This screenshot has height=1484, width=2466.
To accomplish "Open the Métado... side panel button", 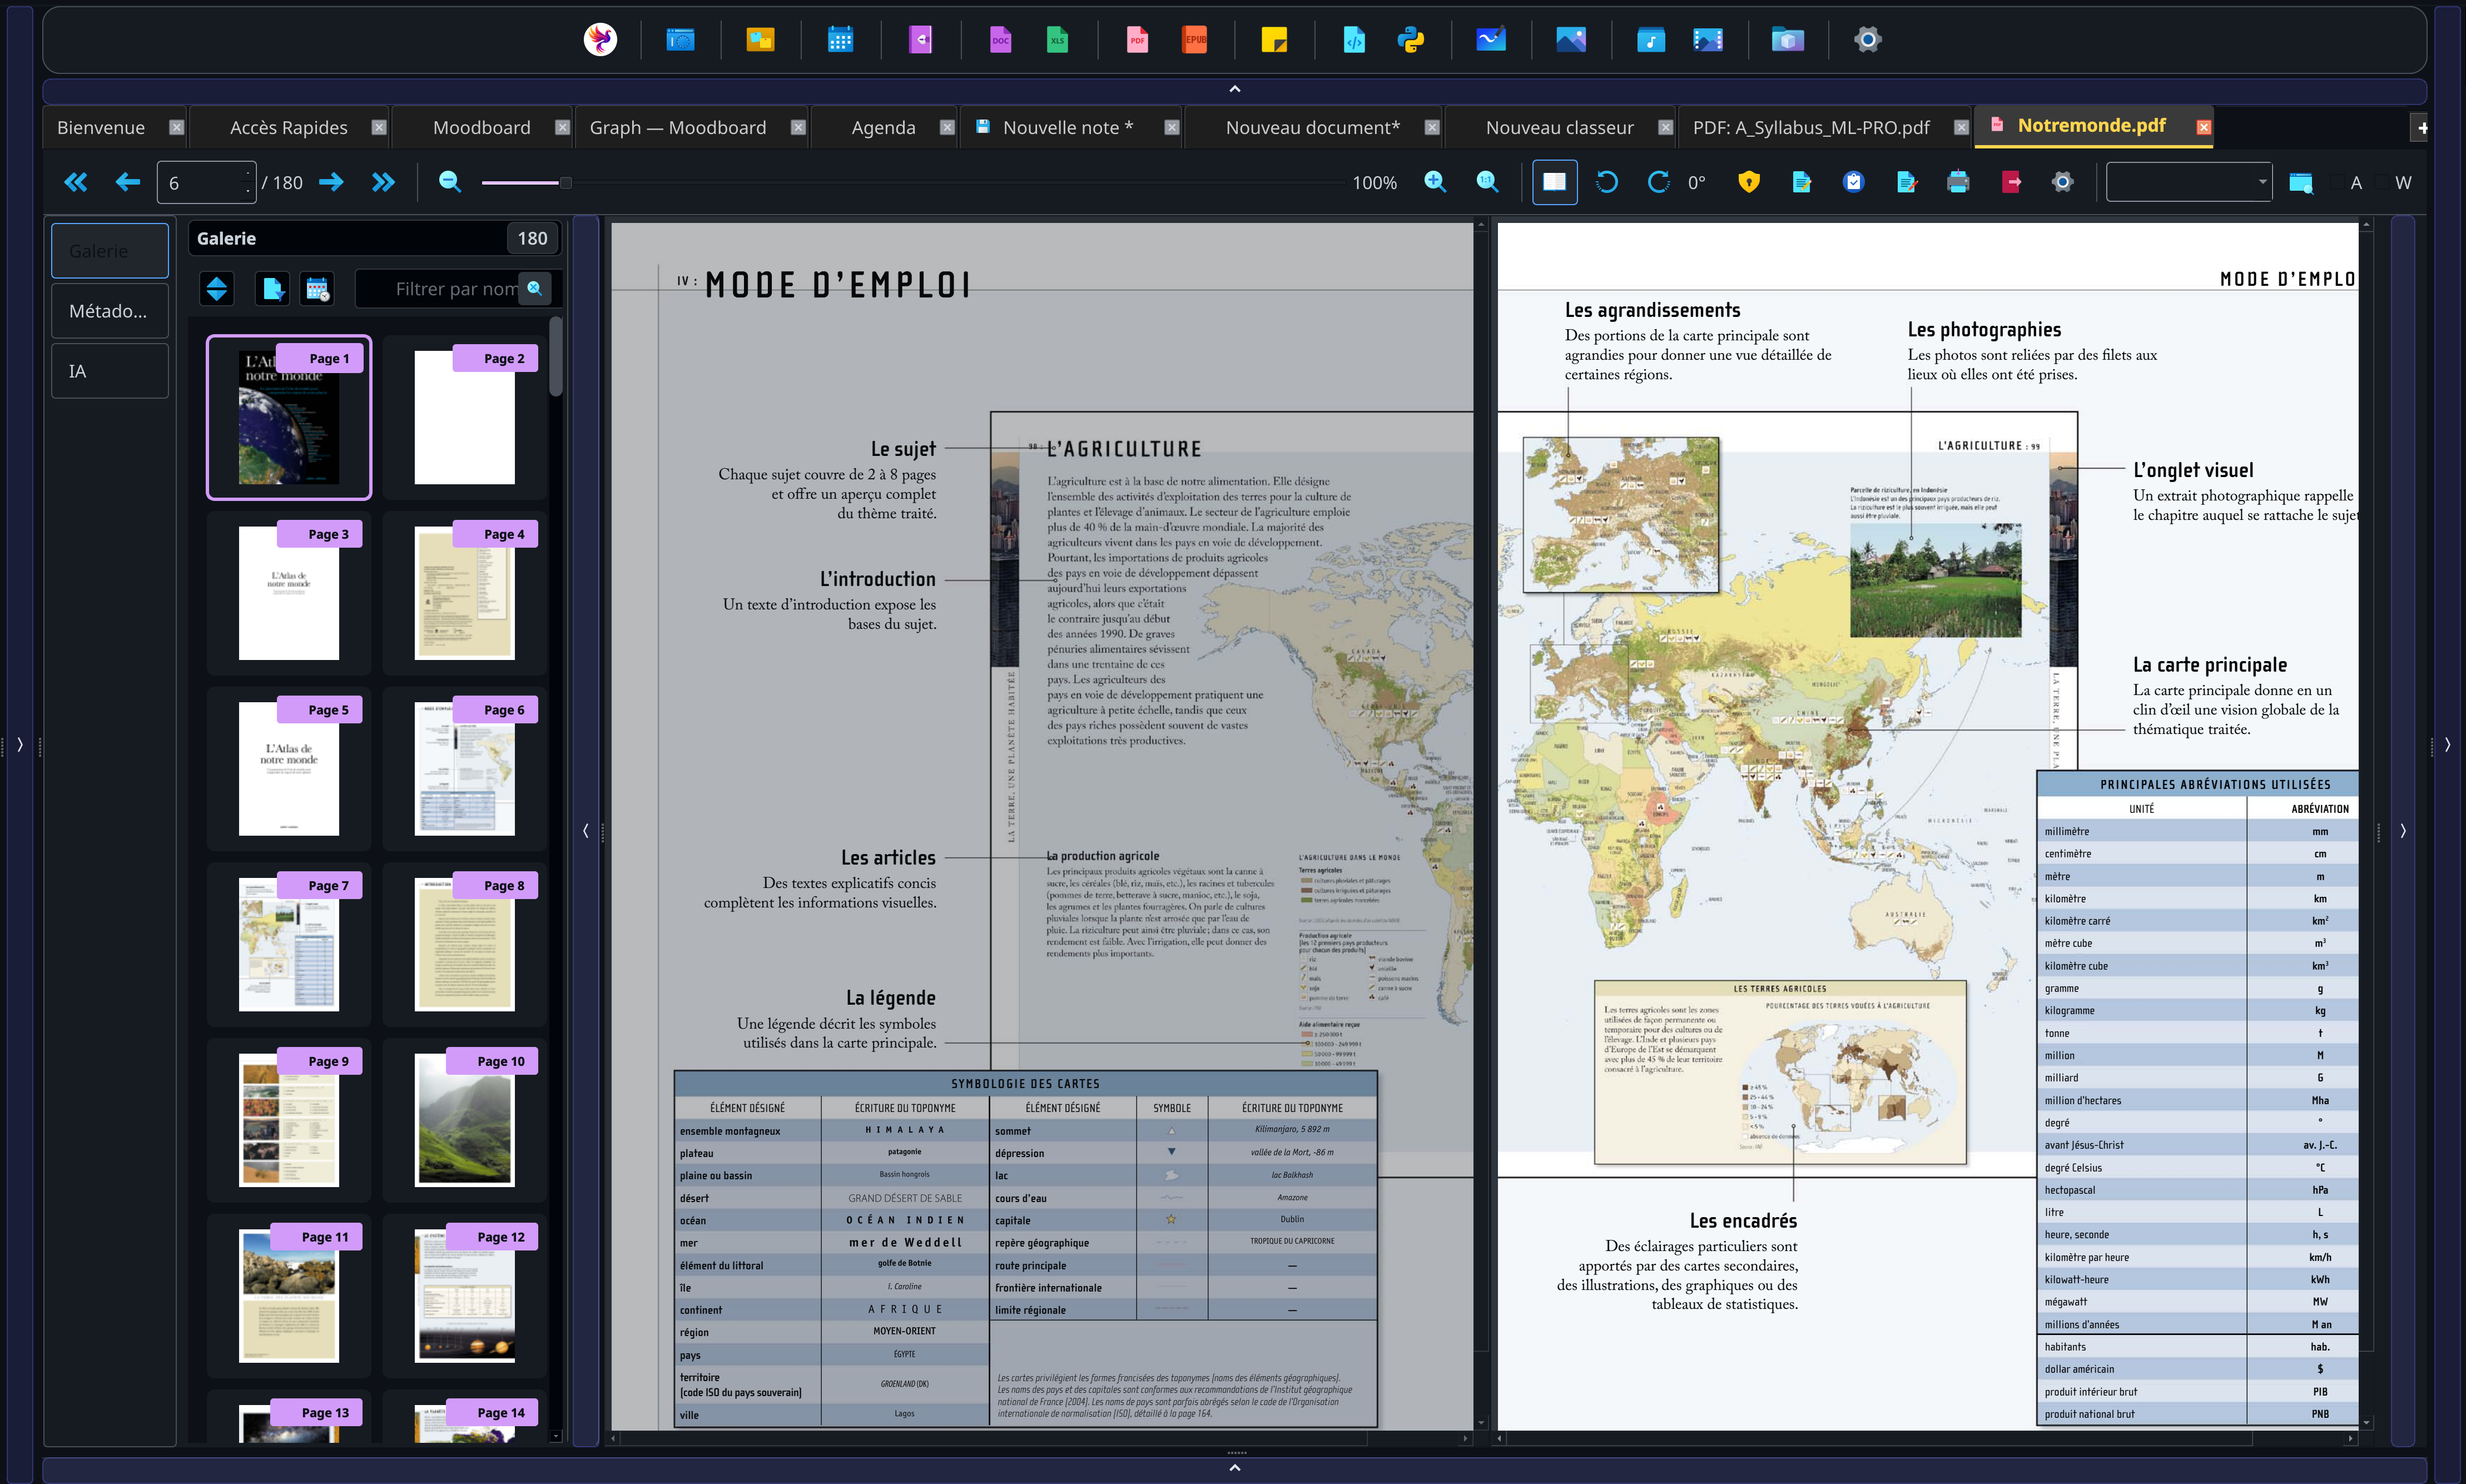I will click(110, 311).
